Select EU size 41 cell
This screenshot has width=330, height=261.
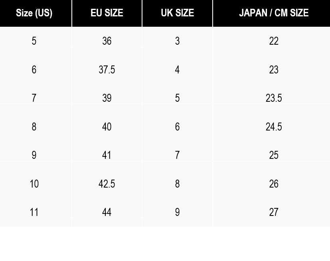coord(107,155)
